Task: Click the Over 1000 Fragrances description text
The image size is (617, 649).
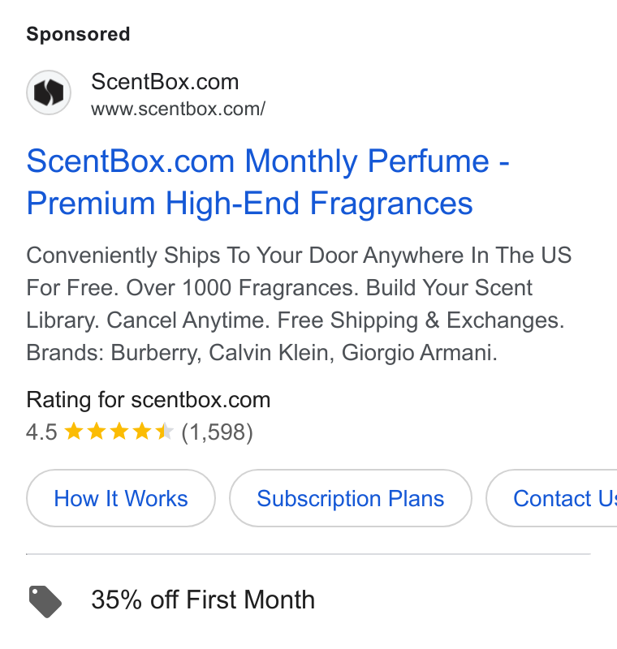Action: click(242, 288)
